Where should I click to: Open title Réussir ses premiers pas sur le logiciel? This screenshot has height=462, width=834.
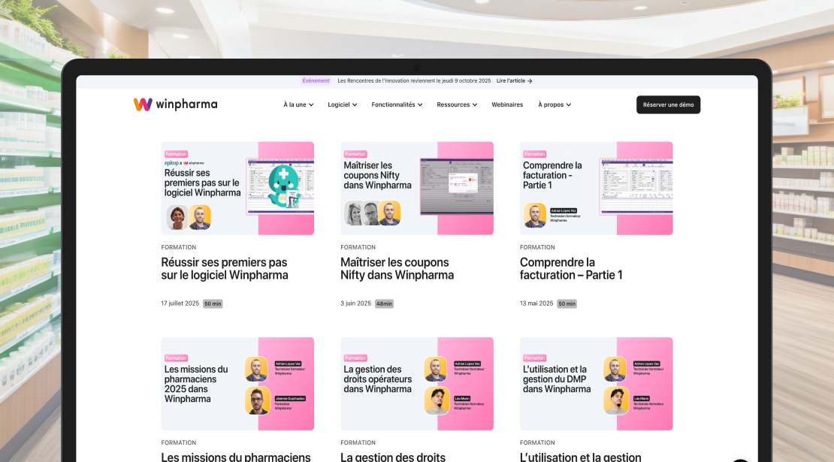point(224,269)
